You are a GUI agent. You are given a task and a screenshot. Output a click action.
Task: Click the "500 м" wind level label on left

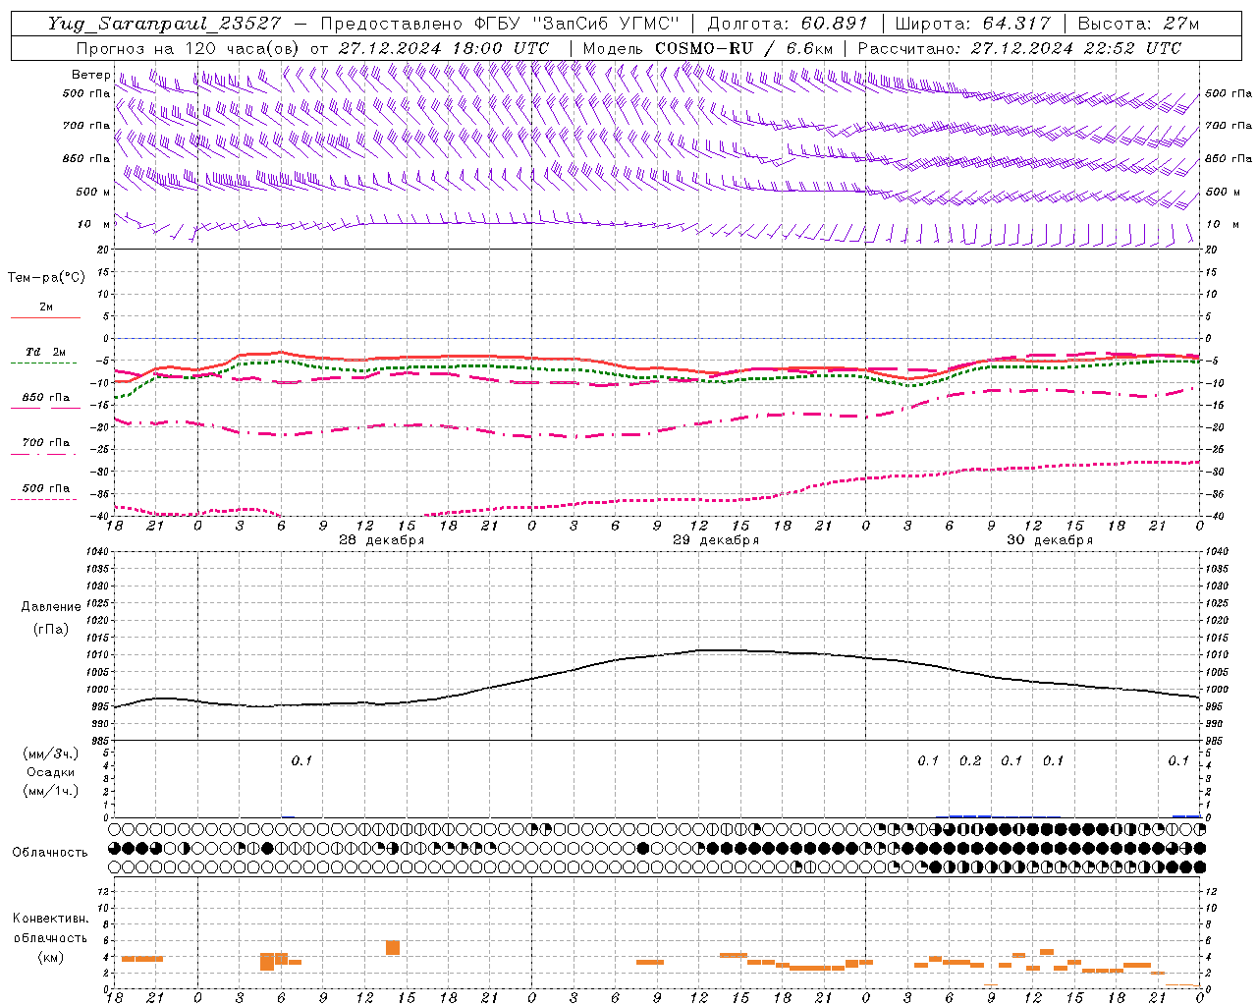click(93, 192)
